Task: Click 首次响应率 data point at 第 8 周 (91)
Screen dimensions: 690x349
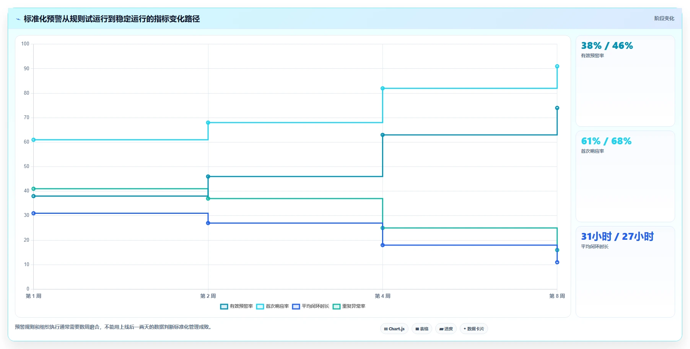Action: click(x=557, y=66)
